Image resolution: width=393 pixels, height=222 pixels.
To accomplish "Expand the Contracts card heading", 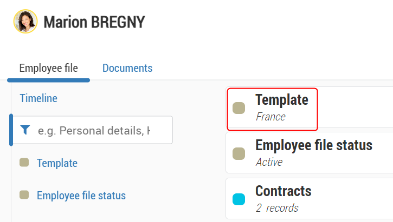I will 284,191.
